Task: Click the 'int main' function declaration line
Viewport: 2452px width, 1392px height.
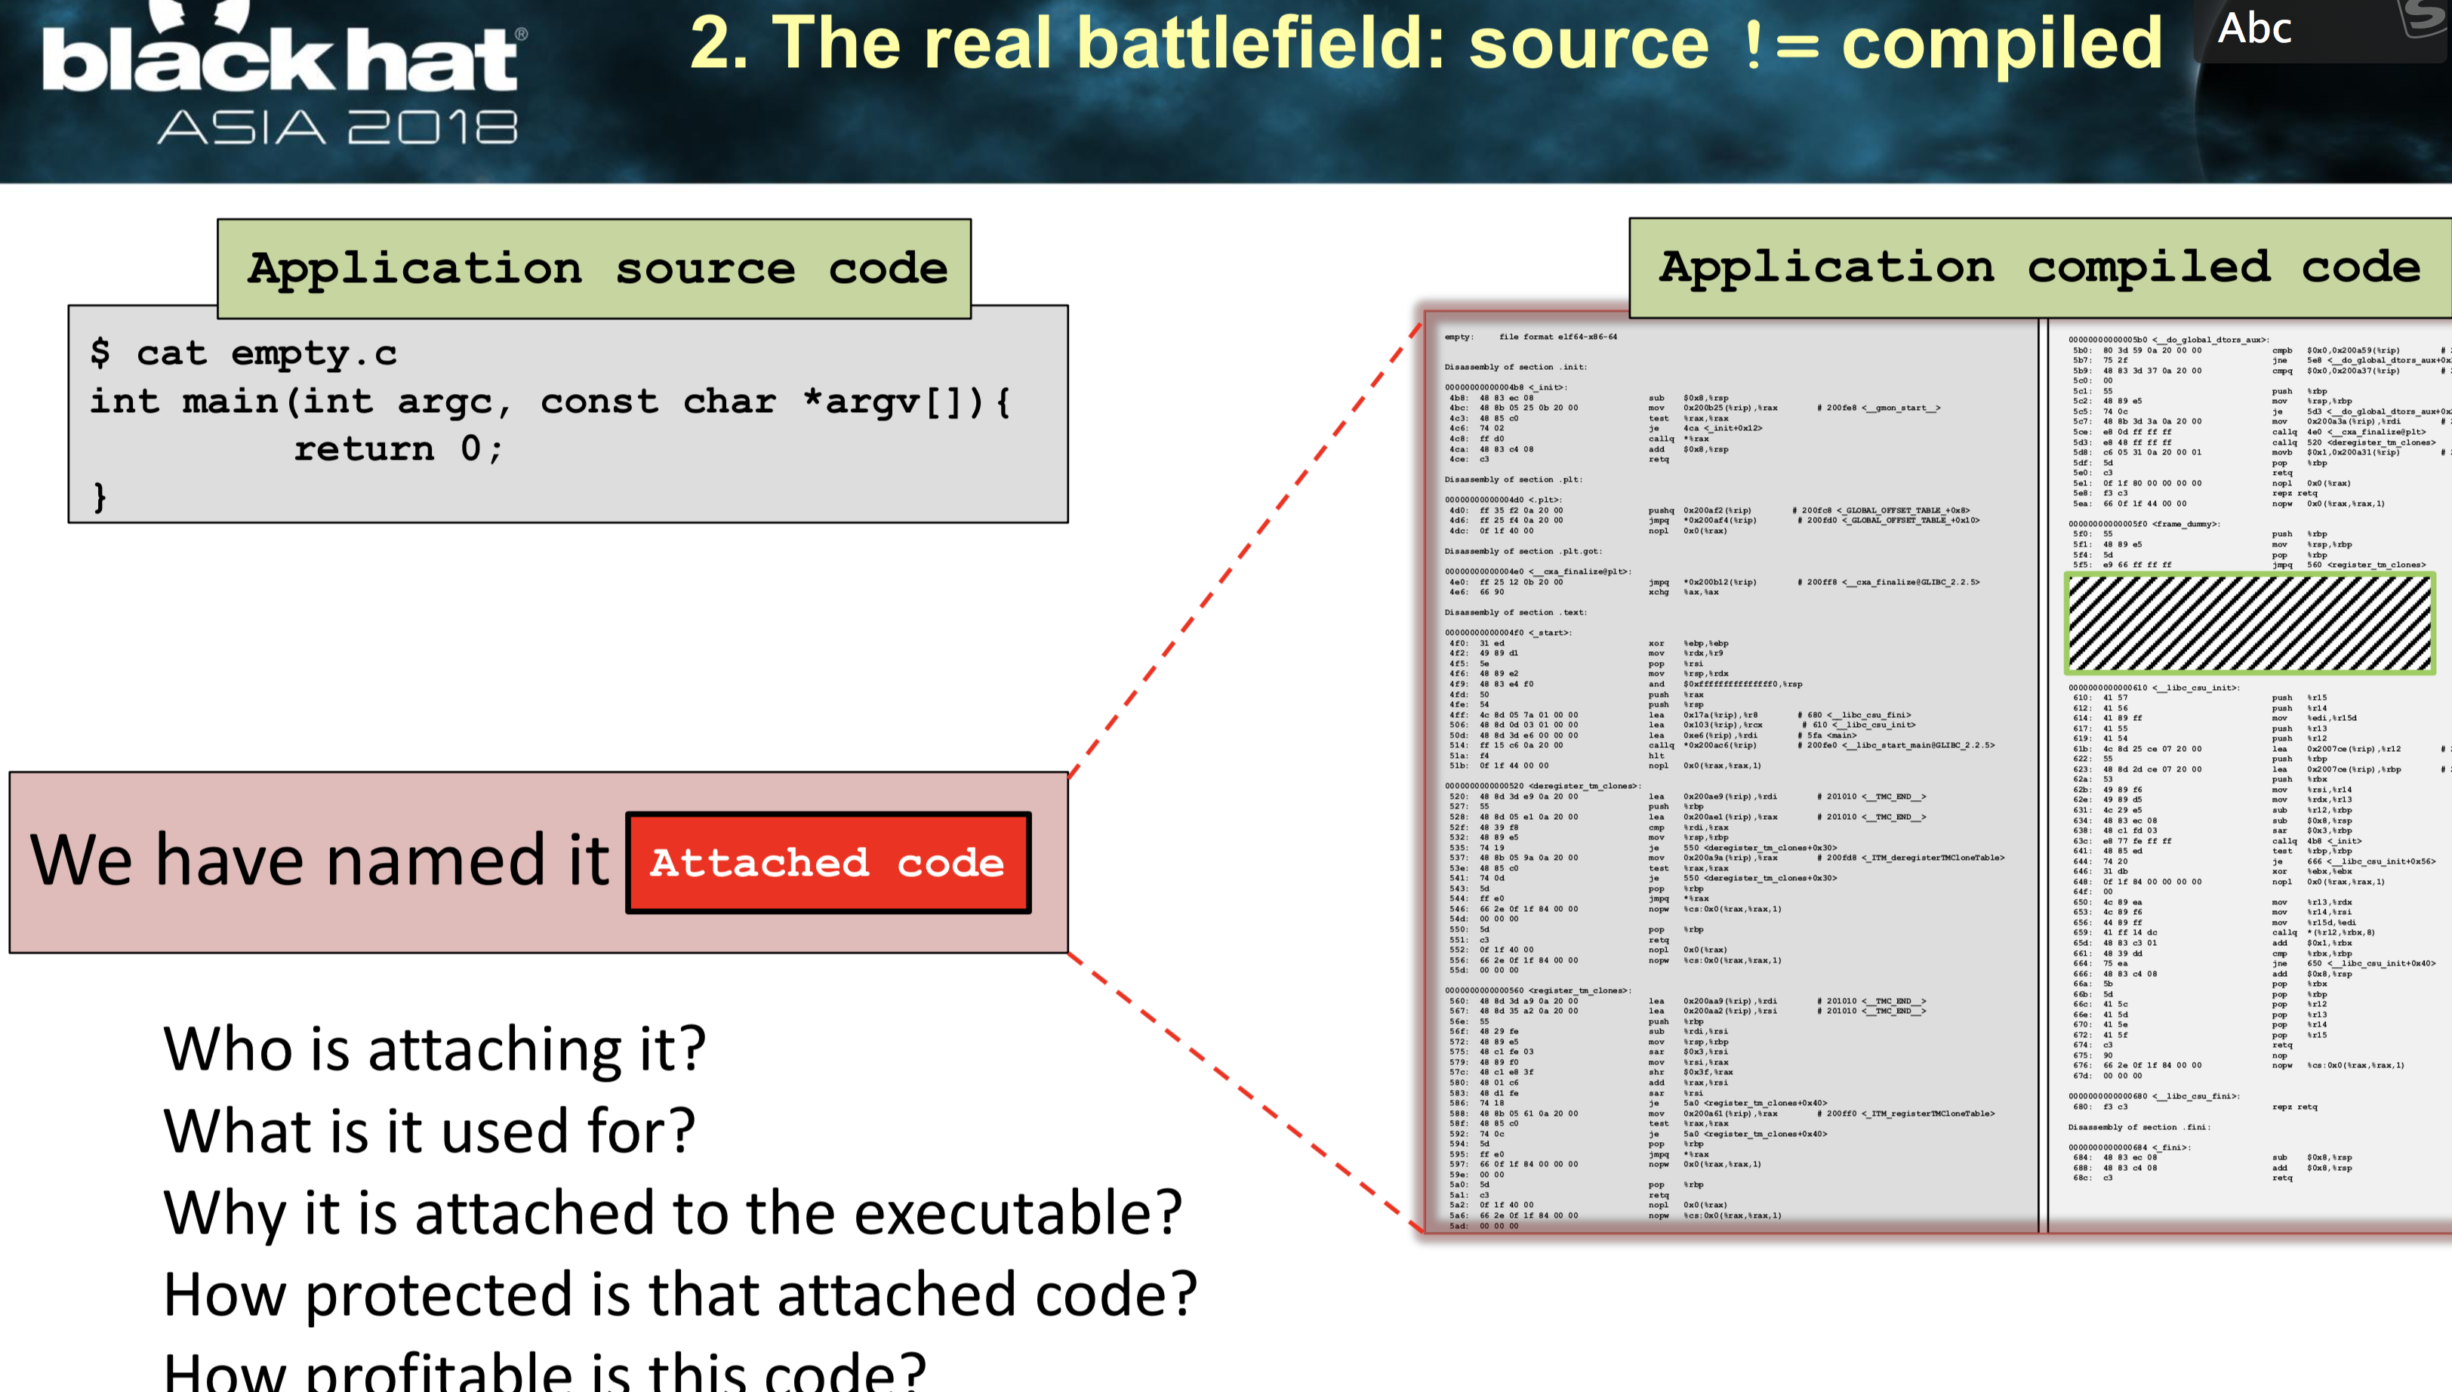Action: point(550,401)
